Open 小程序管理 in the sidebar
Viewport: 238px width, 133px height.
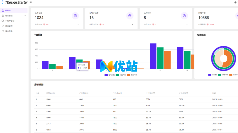10,21
